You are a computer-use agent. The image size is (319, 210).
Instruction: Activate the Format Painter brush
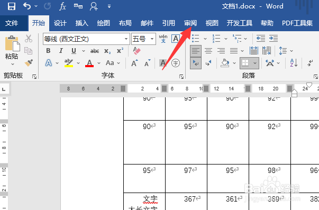click(29, 63)
